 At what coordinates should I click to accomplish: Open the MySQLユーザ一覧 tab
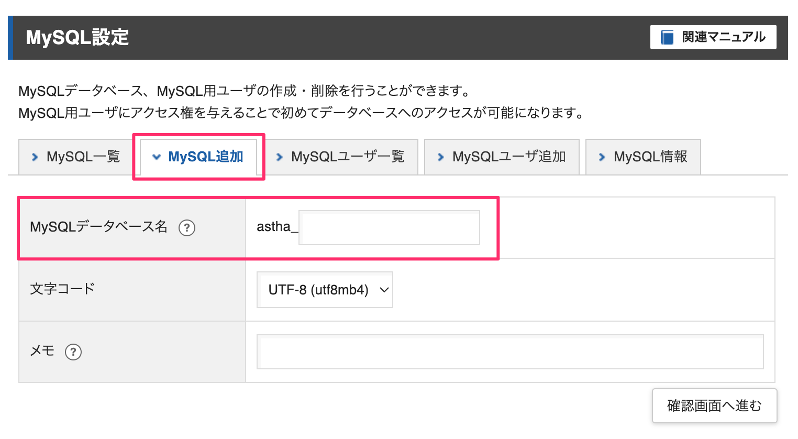[x=341, y=157]
